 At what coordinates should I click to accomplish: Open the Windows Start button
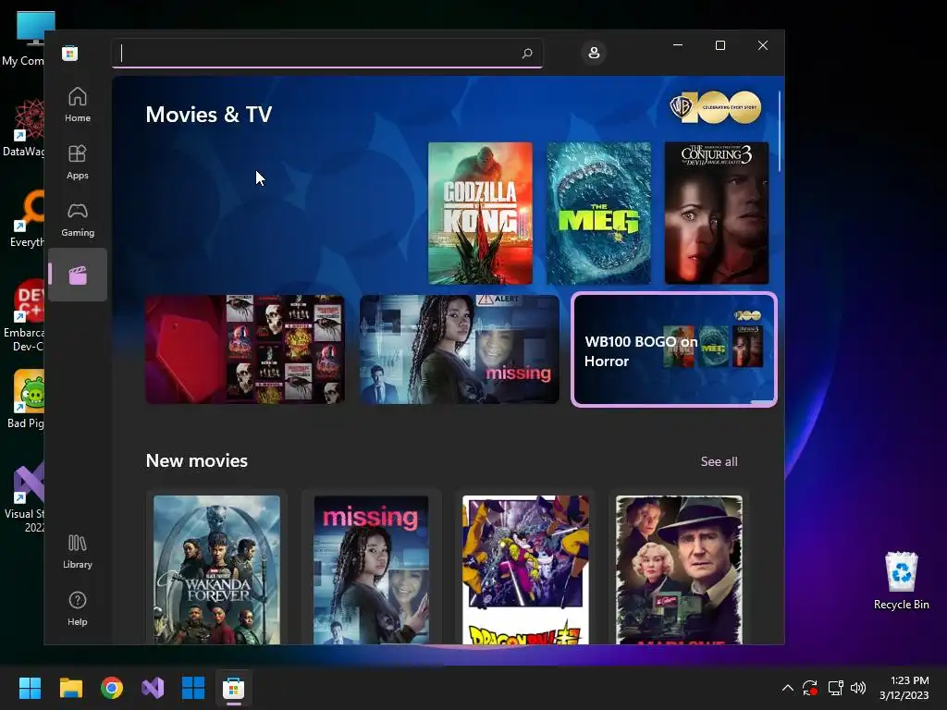tap(30, 688)
